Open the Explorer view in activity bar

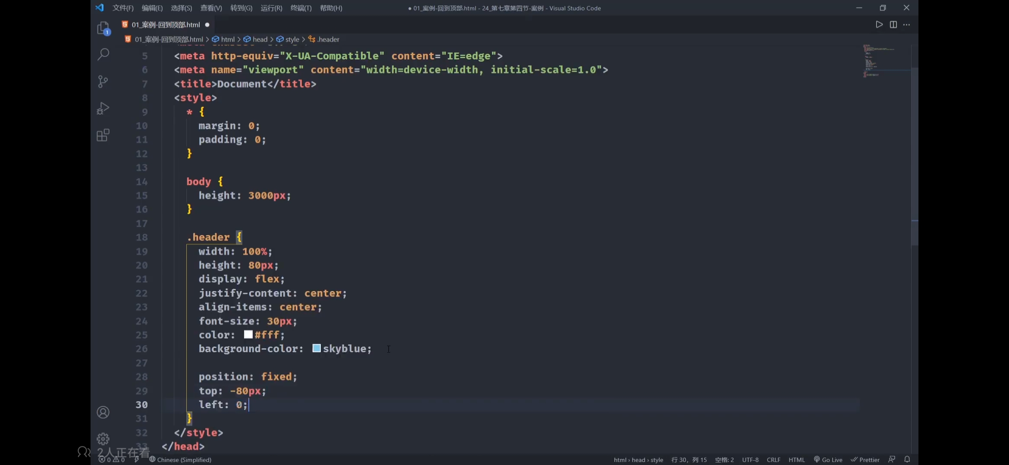pyautogui.click(x=103, y=28)
